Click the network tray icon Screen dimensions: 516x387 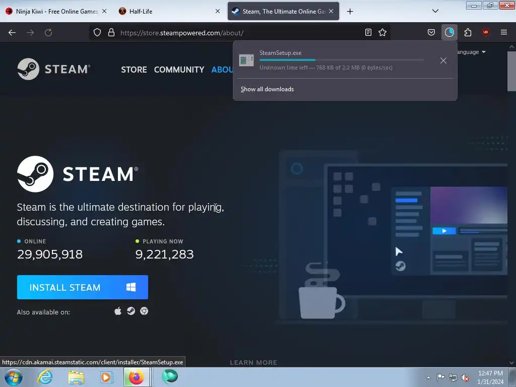pyautogui.click(x=453, y=377)
